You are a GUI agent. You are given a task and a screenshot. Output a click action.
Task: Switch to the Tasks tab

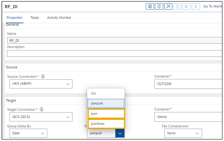pyautogui.click(x=35, y=18)
